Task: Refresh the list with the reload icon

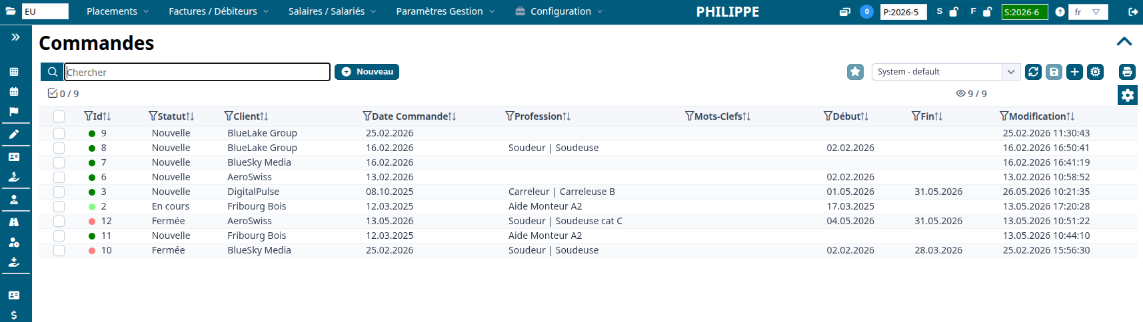Action: (1033, 72)
